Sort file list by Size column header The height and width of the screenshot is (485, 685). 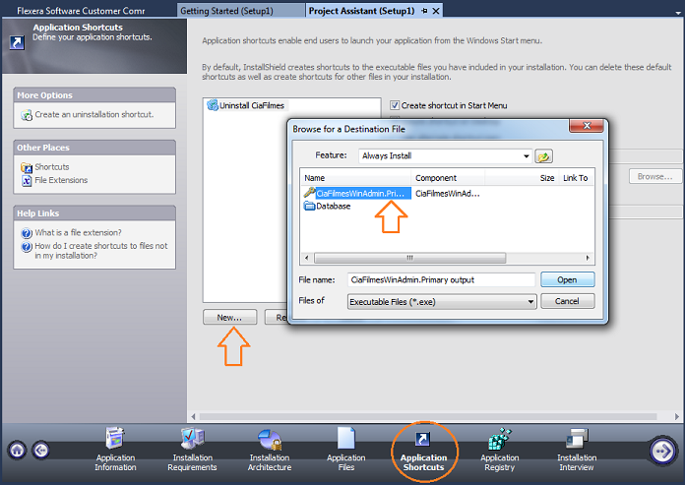(x=522, y=178)
